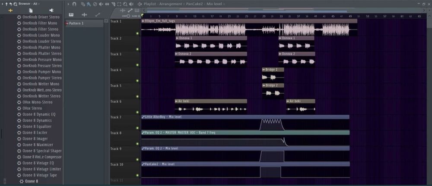Toggle the STEP editing switch
Screen dimensions: 432x186
(x=127, y=16)
